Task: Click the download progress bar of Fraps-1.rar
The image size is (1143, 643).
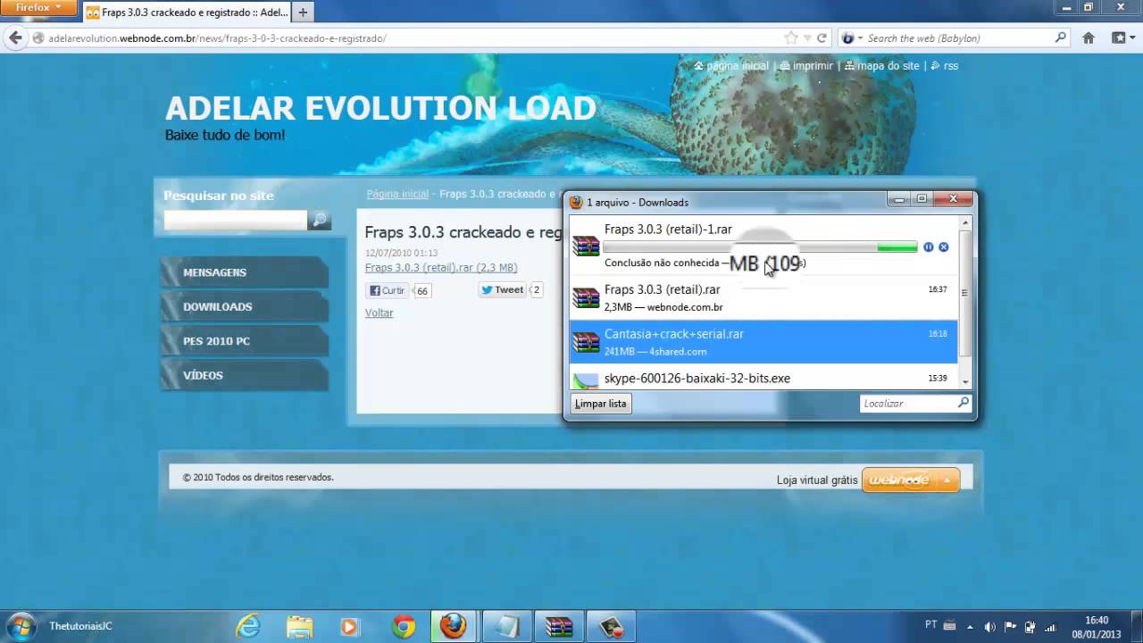Action: click(760, 247)
